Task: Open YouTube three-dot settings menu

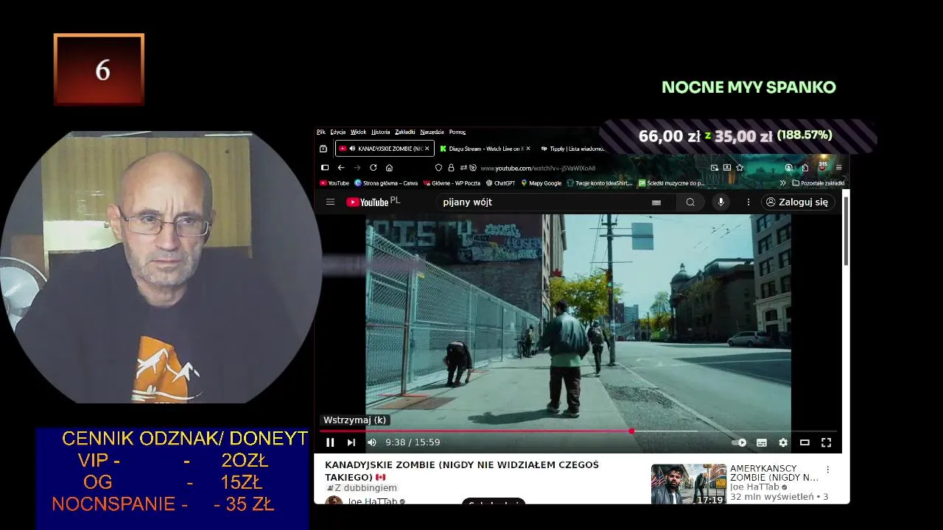Action: tap(749, 202)
